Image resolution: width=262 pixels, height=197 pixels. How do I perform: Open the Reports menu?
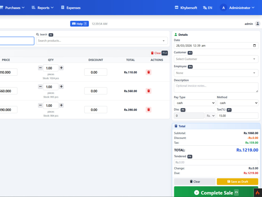point(43,8)
